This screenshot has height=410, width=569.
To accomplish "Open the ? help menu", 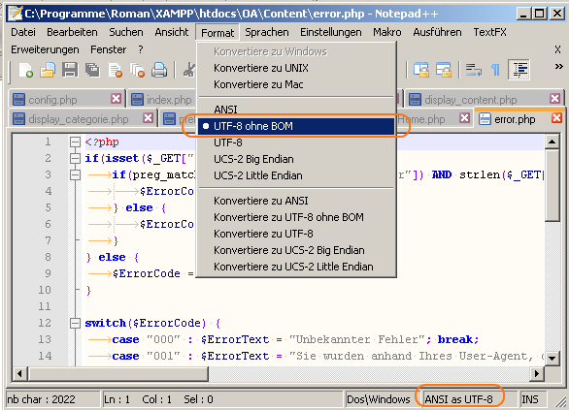I will click(141, 49).
